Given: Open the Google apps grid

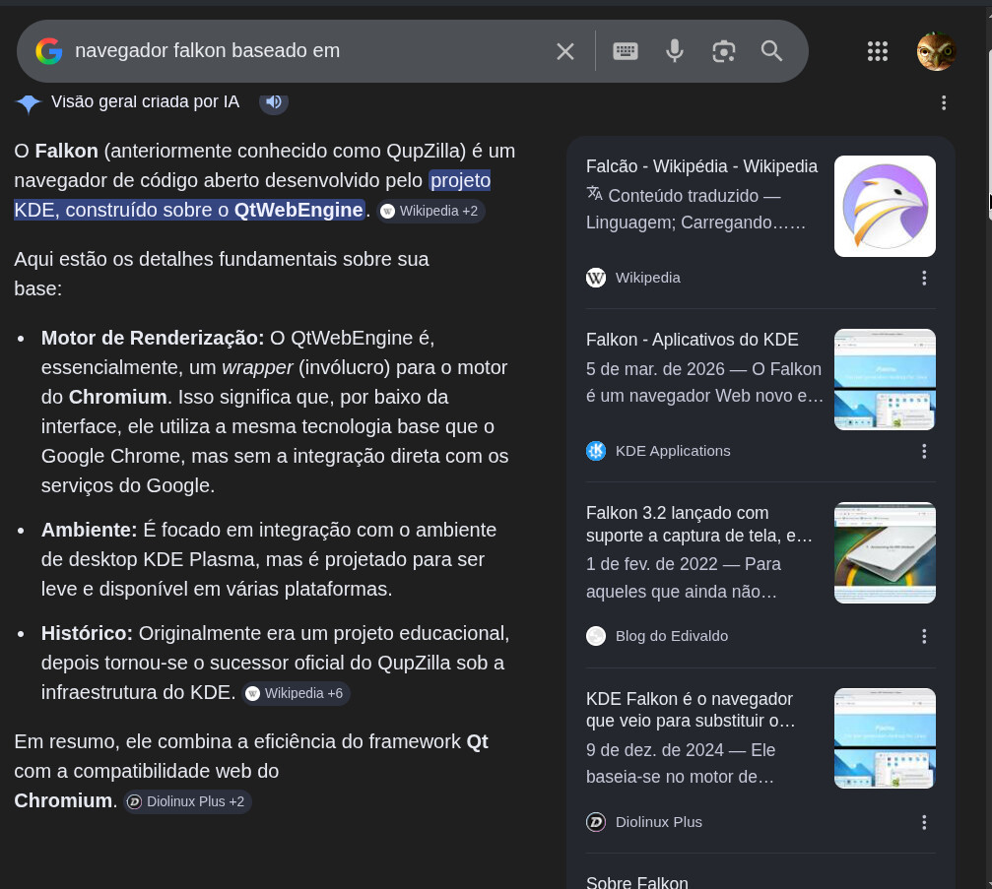Looking at the screenshot, I should 877,51.
